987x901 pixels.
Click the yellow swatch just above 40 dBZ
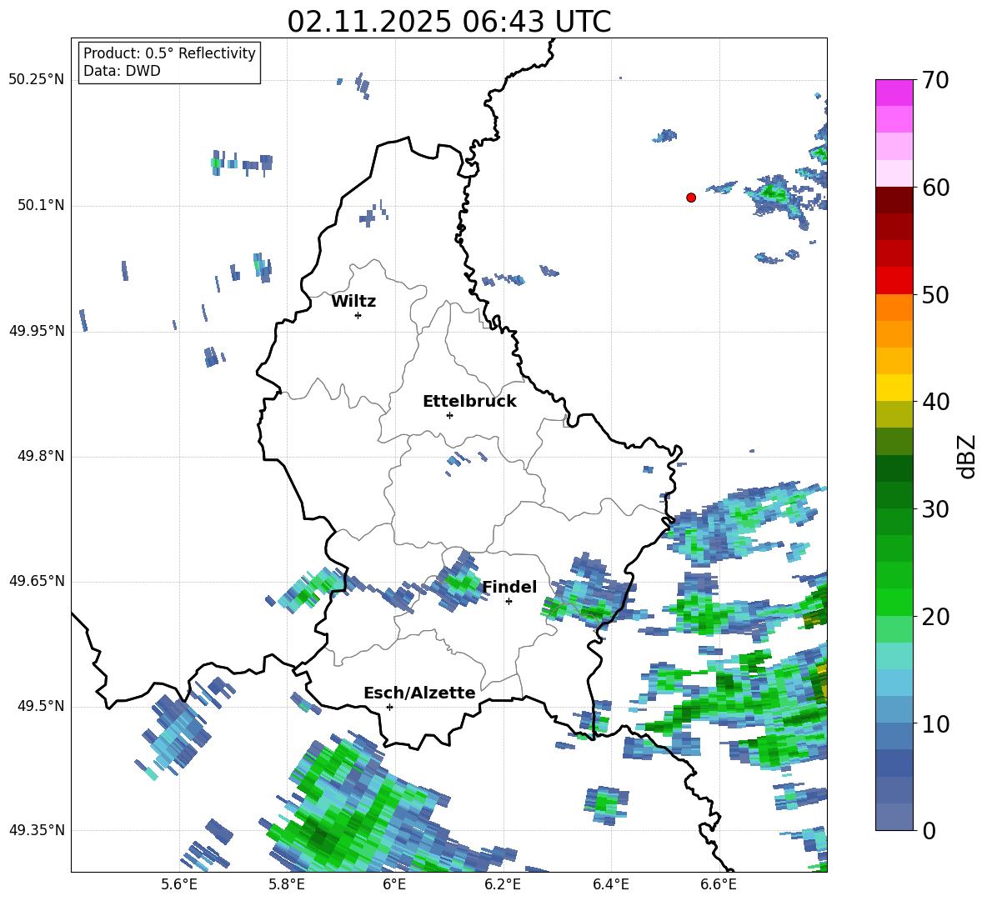(x=894, y=388)
